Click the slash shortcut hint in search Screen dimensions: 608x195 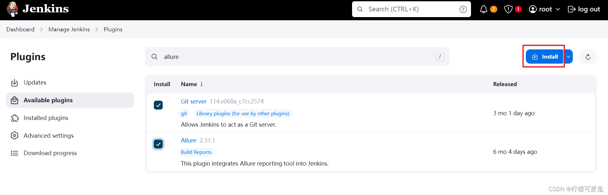click(440, 57)
